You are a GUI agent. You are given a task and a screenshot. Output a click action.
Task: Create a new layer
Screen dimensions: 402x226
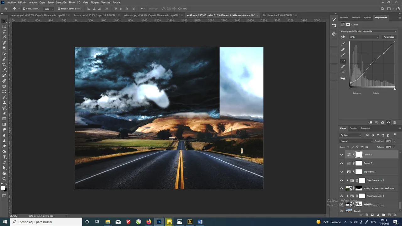(389, 215)
